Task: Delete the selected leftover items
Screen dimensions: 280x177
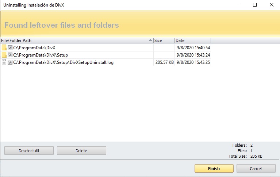Action: (x=81, y=150)
